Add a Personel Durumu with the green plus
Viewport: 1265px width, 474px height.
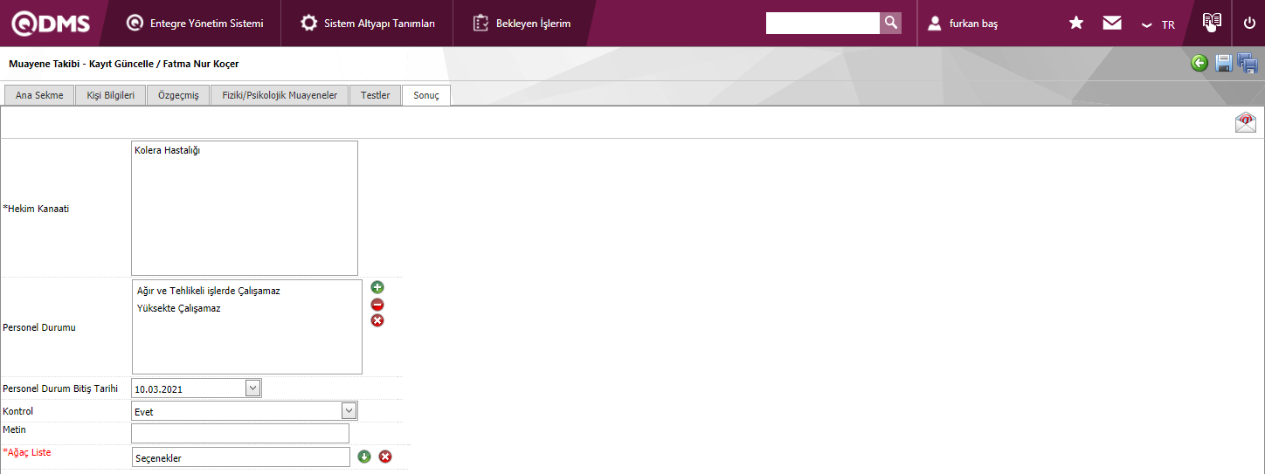pos(377,287)
